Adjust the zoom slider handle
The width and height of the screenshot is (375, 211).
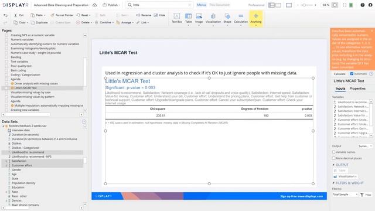304,5
